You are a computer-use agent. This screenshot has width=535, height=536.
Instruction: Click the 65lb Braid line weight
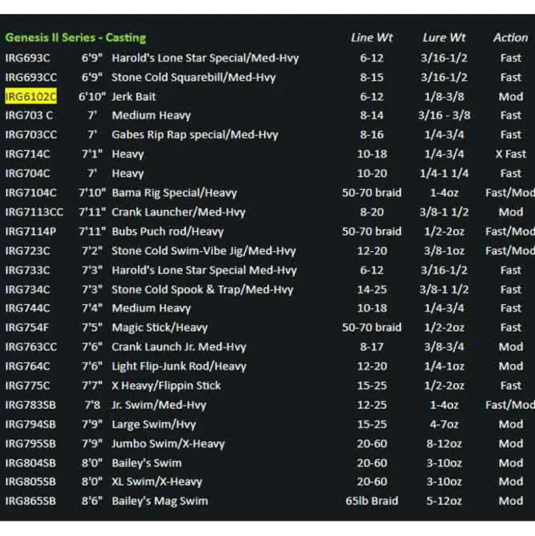tap(372, 501)
